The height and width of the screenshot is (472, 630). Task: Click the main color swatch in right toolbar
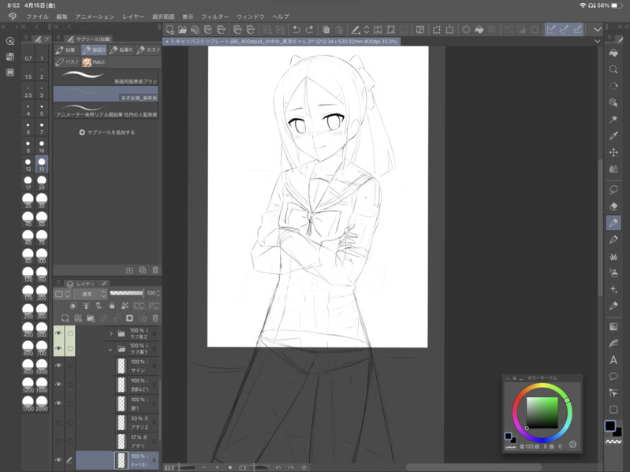(610, 426)
